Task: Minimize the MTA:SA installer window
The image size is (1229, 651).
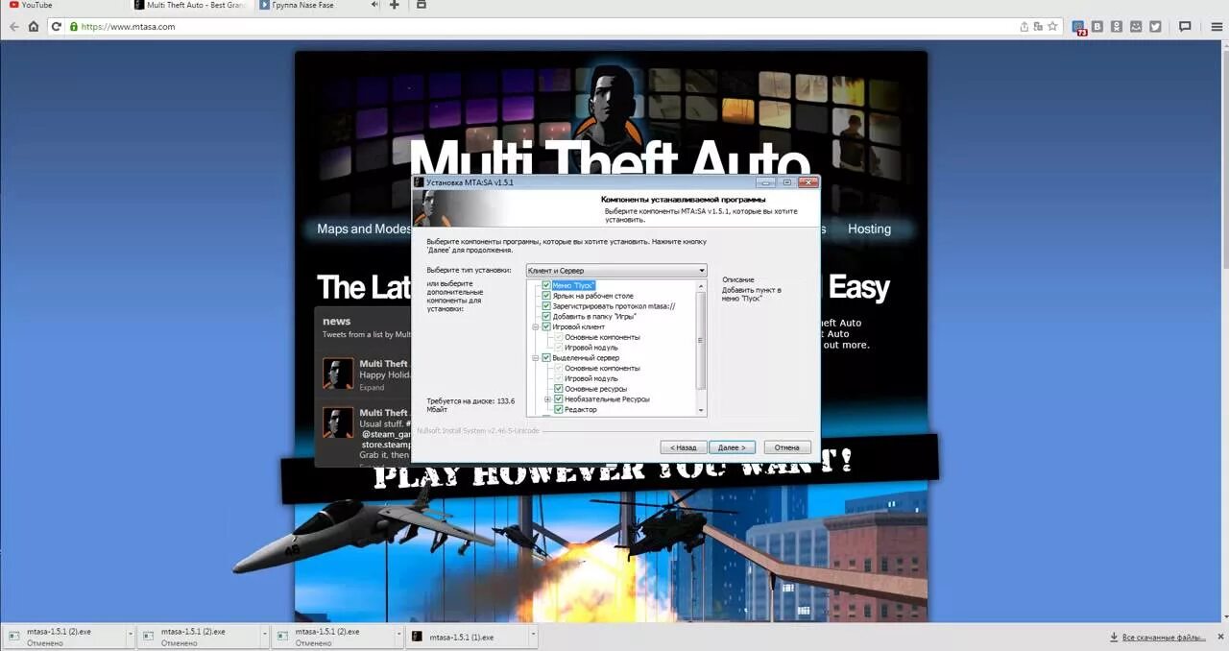Action: (765, 181)
